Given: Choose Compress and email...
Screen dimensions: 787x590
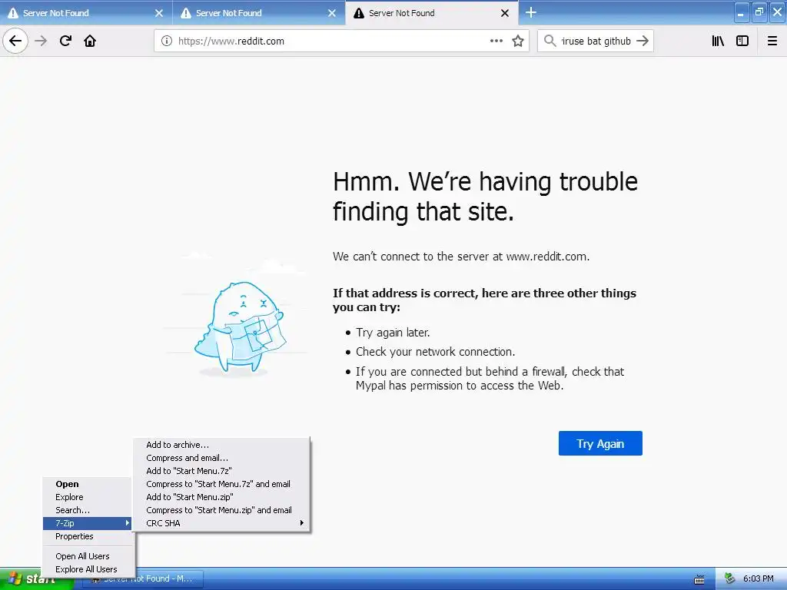Looking at the screenshot, I should click(221, 458).
